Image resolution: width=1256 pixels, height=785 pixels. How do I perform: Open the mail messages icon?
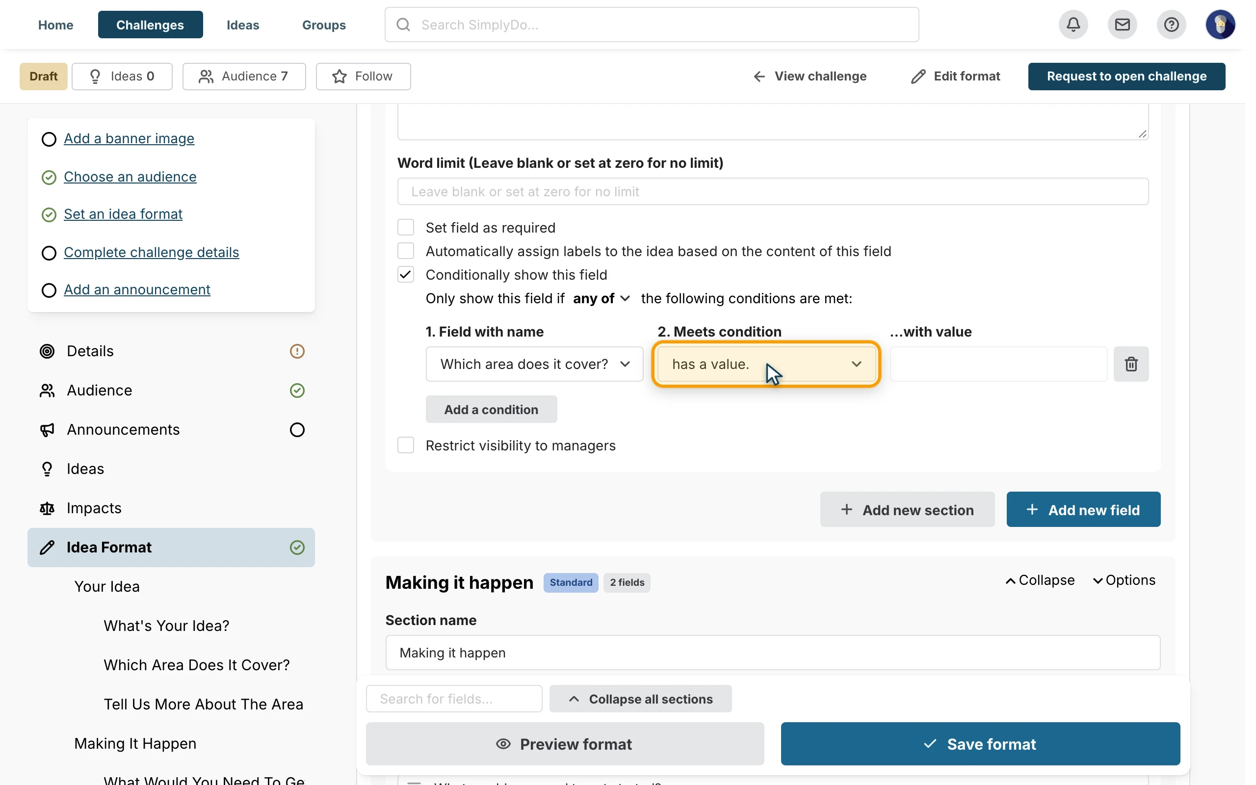click(x=1122, y=25)
